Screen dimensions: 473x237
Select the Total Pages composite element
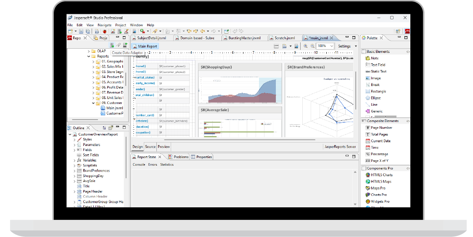click(x=377, y=134)
